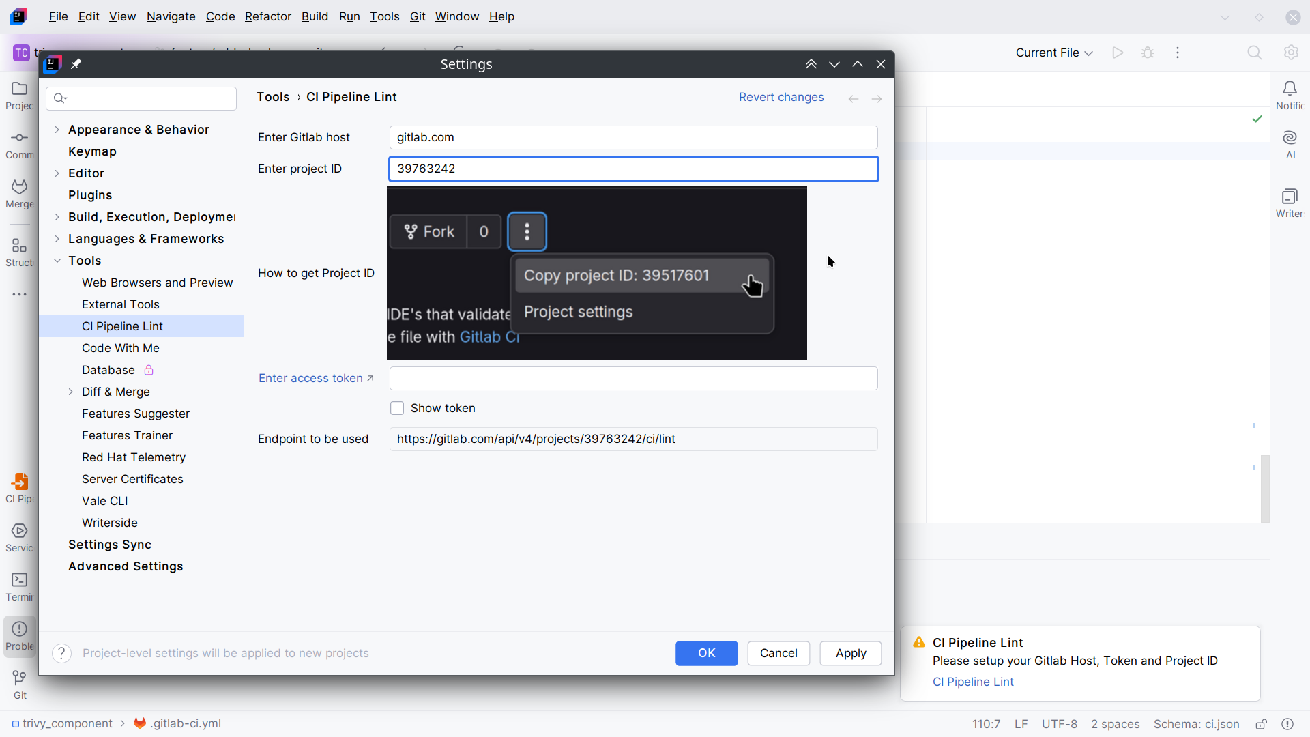Screen dimensions: 1310x737
Task: Open the Navigate menu
Action: pyautogui.click(x=171, y=16)
